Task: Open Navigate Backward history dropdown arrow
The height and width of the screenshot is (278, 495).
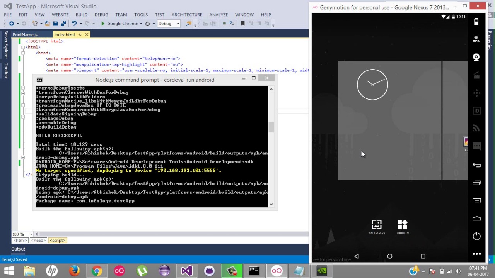Action: coord(17,24)
